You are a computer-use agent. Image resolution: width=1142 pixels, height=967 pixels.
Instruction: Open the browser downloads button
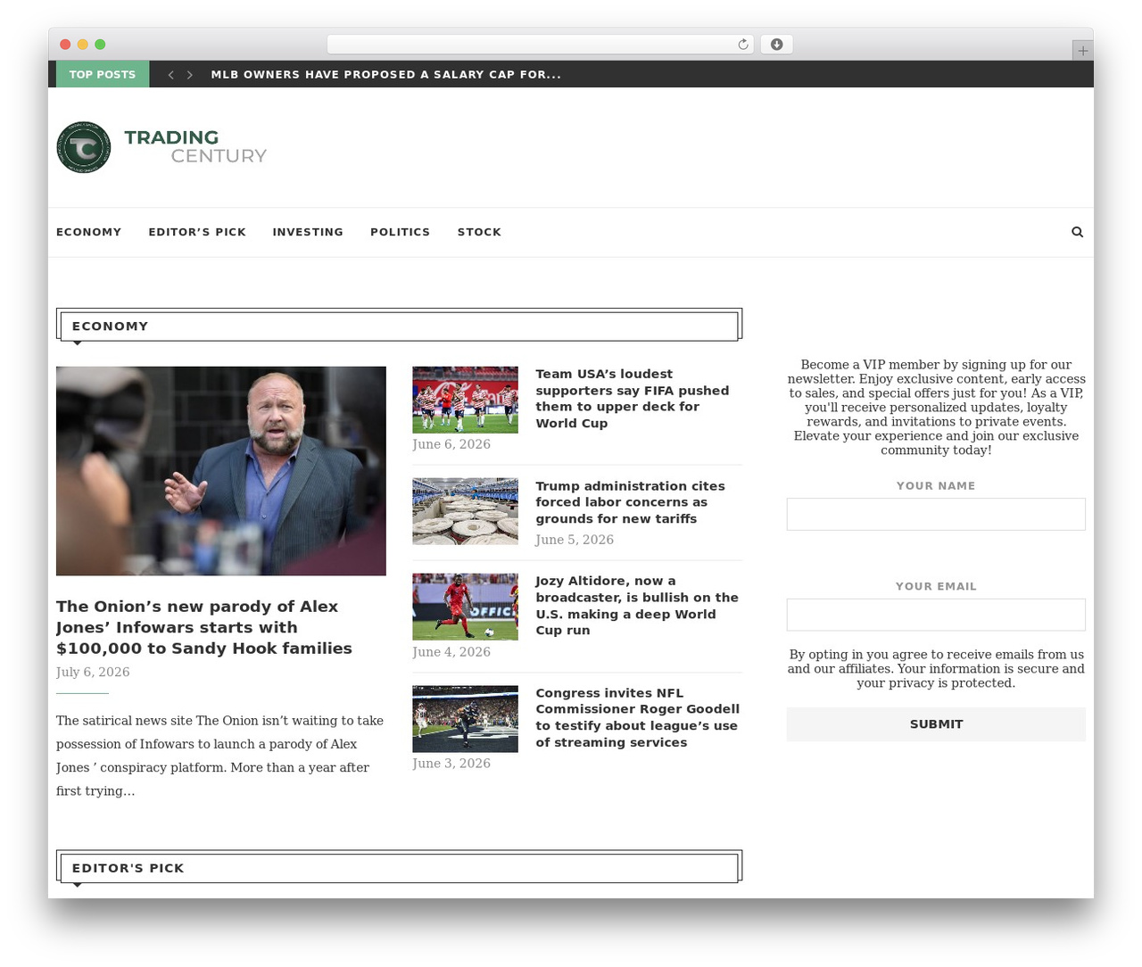[x=776, y=45]
